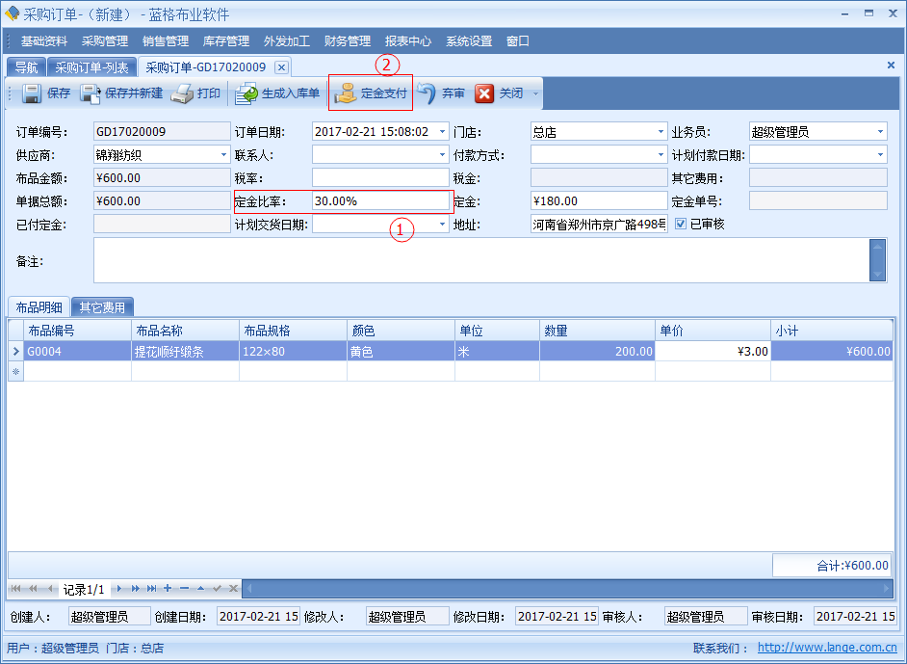
Task: Click the plus icon to add record
Action: click(x=168, y=588)
